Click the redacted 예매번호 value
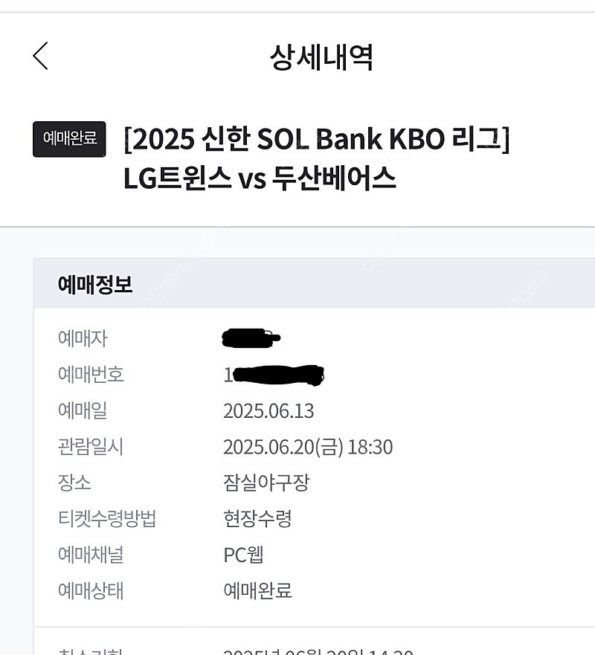The height and width of the screenshot is (655, 595). (274, 375)
